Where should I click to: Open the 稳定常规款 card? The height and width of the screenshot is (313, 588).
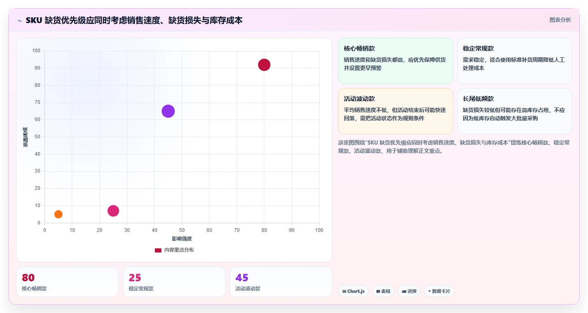[x=514, y=61]
